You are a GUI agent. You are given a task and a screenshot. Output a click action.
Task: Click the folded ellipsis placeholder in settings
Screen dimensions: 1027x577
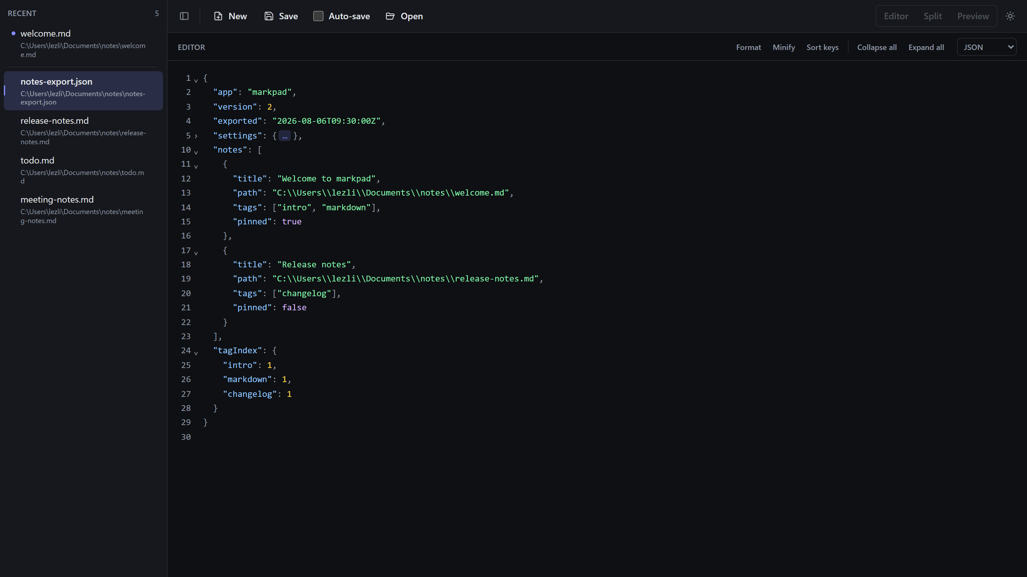click(x=285, y=136)
